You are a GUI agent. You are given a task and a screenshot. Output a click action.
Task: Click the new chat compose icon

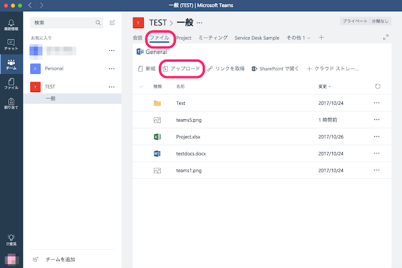click(x=112, y=23)
